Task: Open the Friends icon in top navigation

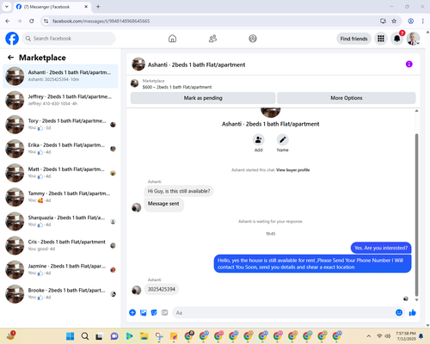Action: [212, 39]
